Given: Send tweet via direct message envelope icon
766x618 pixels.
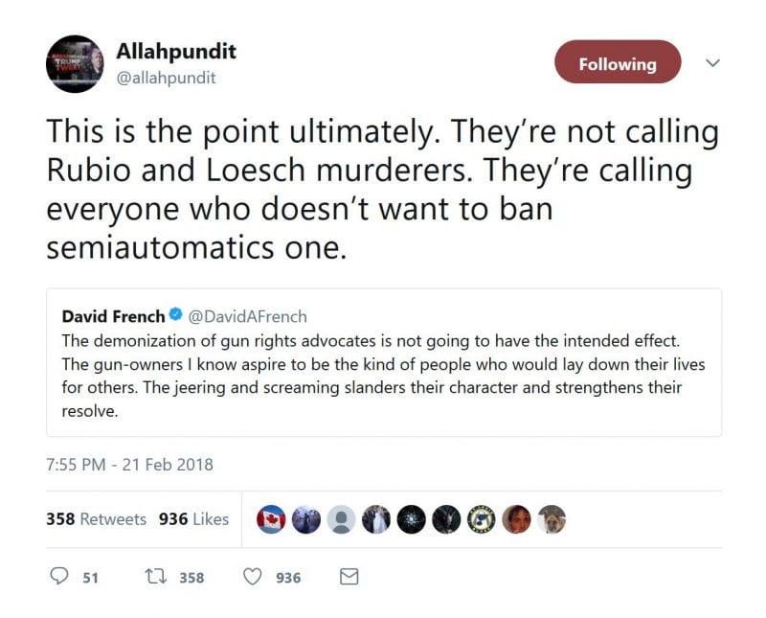Looking at the screenshot, I should 349,577.
